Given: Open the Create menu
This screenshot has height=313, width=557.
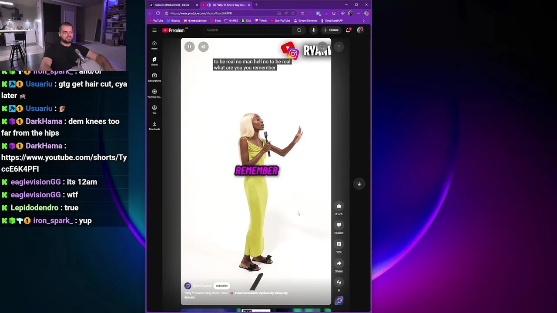Looking at the screenshot, I should click(x=331, y=30).
